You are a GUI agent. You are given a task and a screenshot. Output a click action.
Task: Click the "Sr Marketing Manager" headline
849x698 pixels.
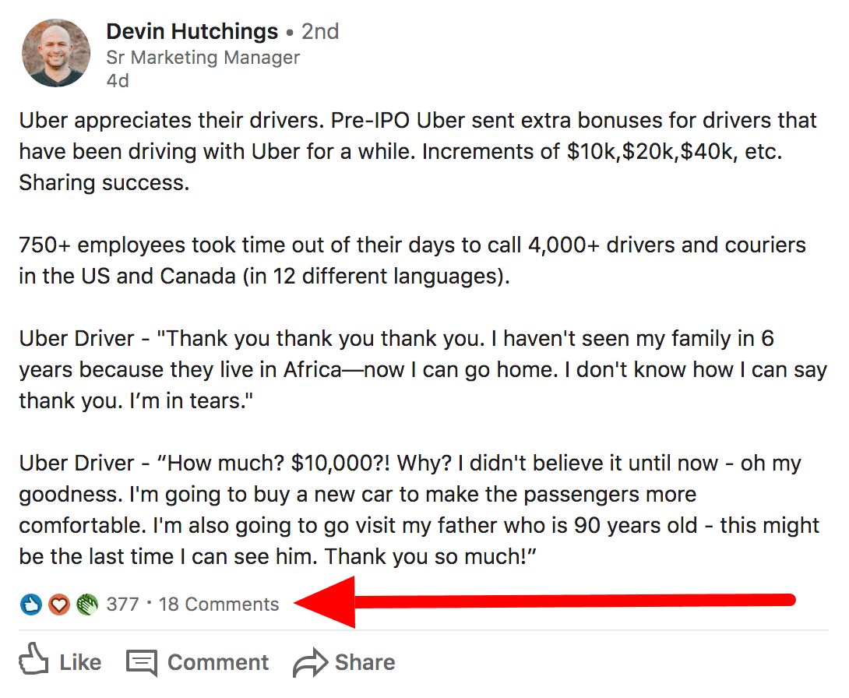coord(203,58)
